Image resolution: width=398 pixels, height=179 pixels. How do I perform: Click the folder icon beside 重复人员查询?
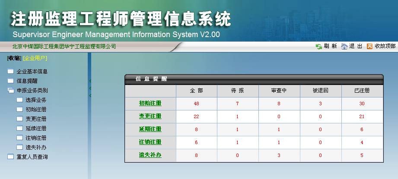(x=10, y=157)
